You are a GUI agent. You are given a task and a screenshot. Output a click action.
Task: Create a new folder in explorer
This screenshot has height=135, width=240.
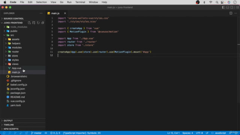tap(34, 23)
